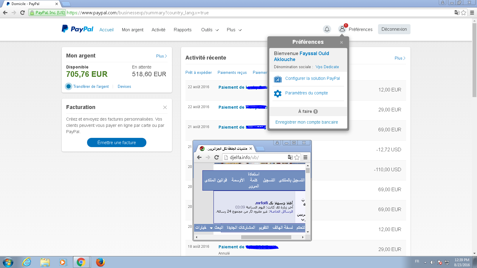The height and width of the screenshot is (268, 477).
Task: Open the notifications bell icon
Action: pyautogui.click(x=327, y=29)
